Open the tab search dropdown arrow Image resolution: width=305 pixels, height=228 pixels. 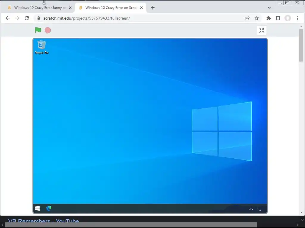point(269,8)
